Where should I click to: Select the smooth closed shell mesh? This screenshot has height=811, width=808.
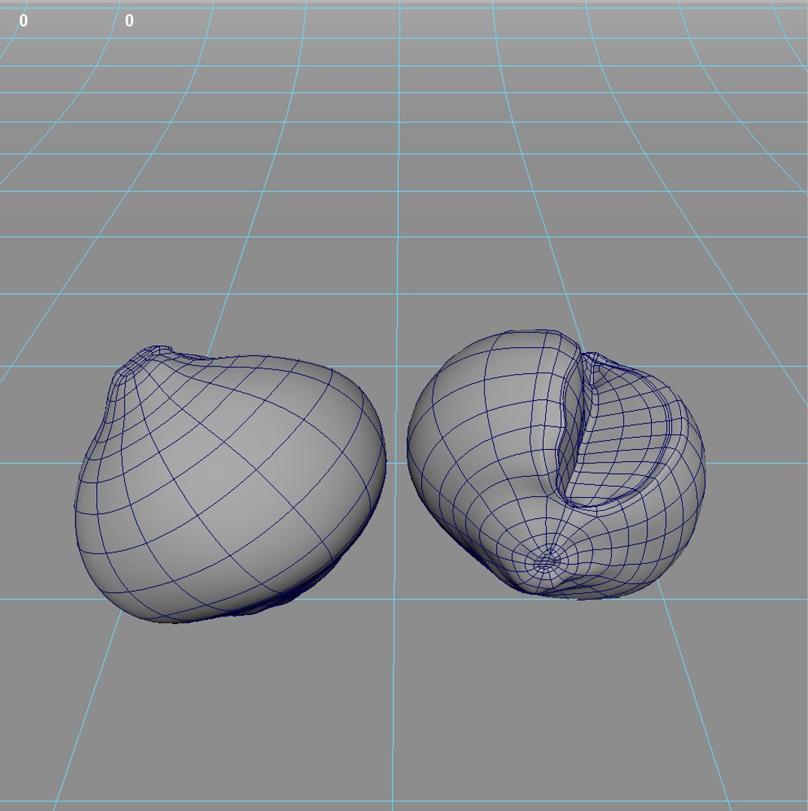pyautogui.click(x=231, y=484)
